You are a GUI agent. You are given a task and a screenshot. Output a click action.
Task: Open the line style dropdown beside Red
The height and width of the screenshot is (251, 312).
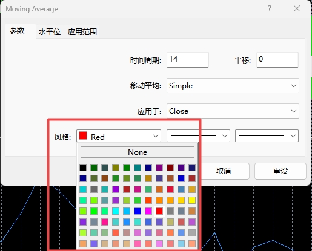pyautogui.click(x=198, y=136)
